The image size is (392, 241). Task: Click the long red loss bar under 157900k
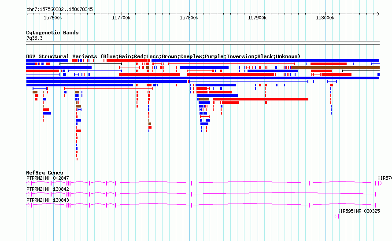260,99
